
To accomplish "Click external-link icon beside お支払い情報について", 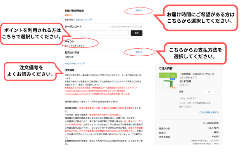I will click(85, 64).
